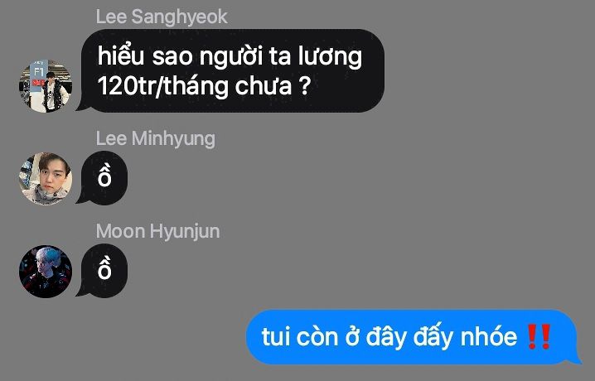The image size is (595, 381).
Task: Click the word "chưa" in black bubble
Action: pos(263,86)
